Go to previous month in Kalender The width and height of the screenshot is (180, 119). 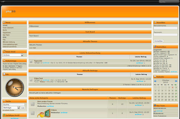click(155, 81)
